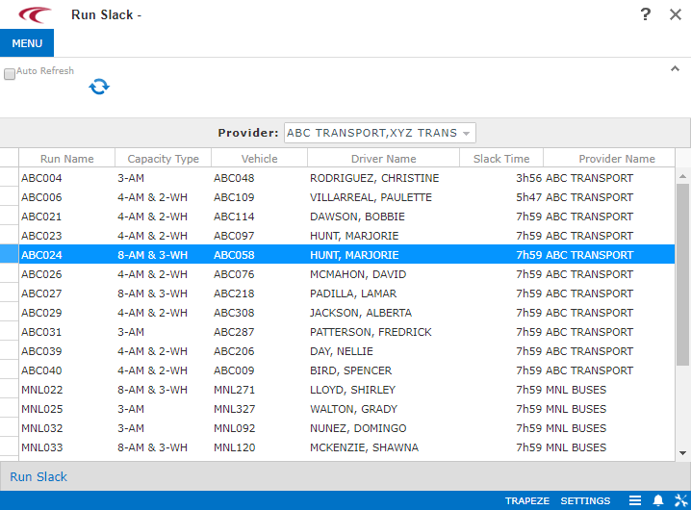Screen dimensions: 691x510
Task: Click scrollbar up arrow
Action: click(682, 176)
